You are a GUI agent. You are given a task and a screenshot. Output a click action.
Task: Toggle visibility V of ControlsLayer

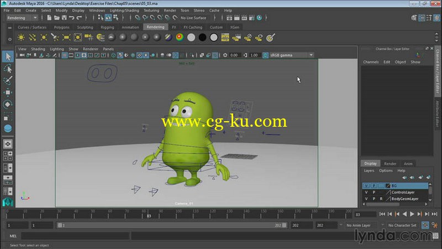(x=366, y=192)
